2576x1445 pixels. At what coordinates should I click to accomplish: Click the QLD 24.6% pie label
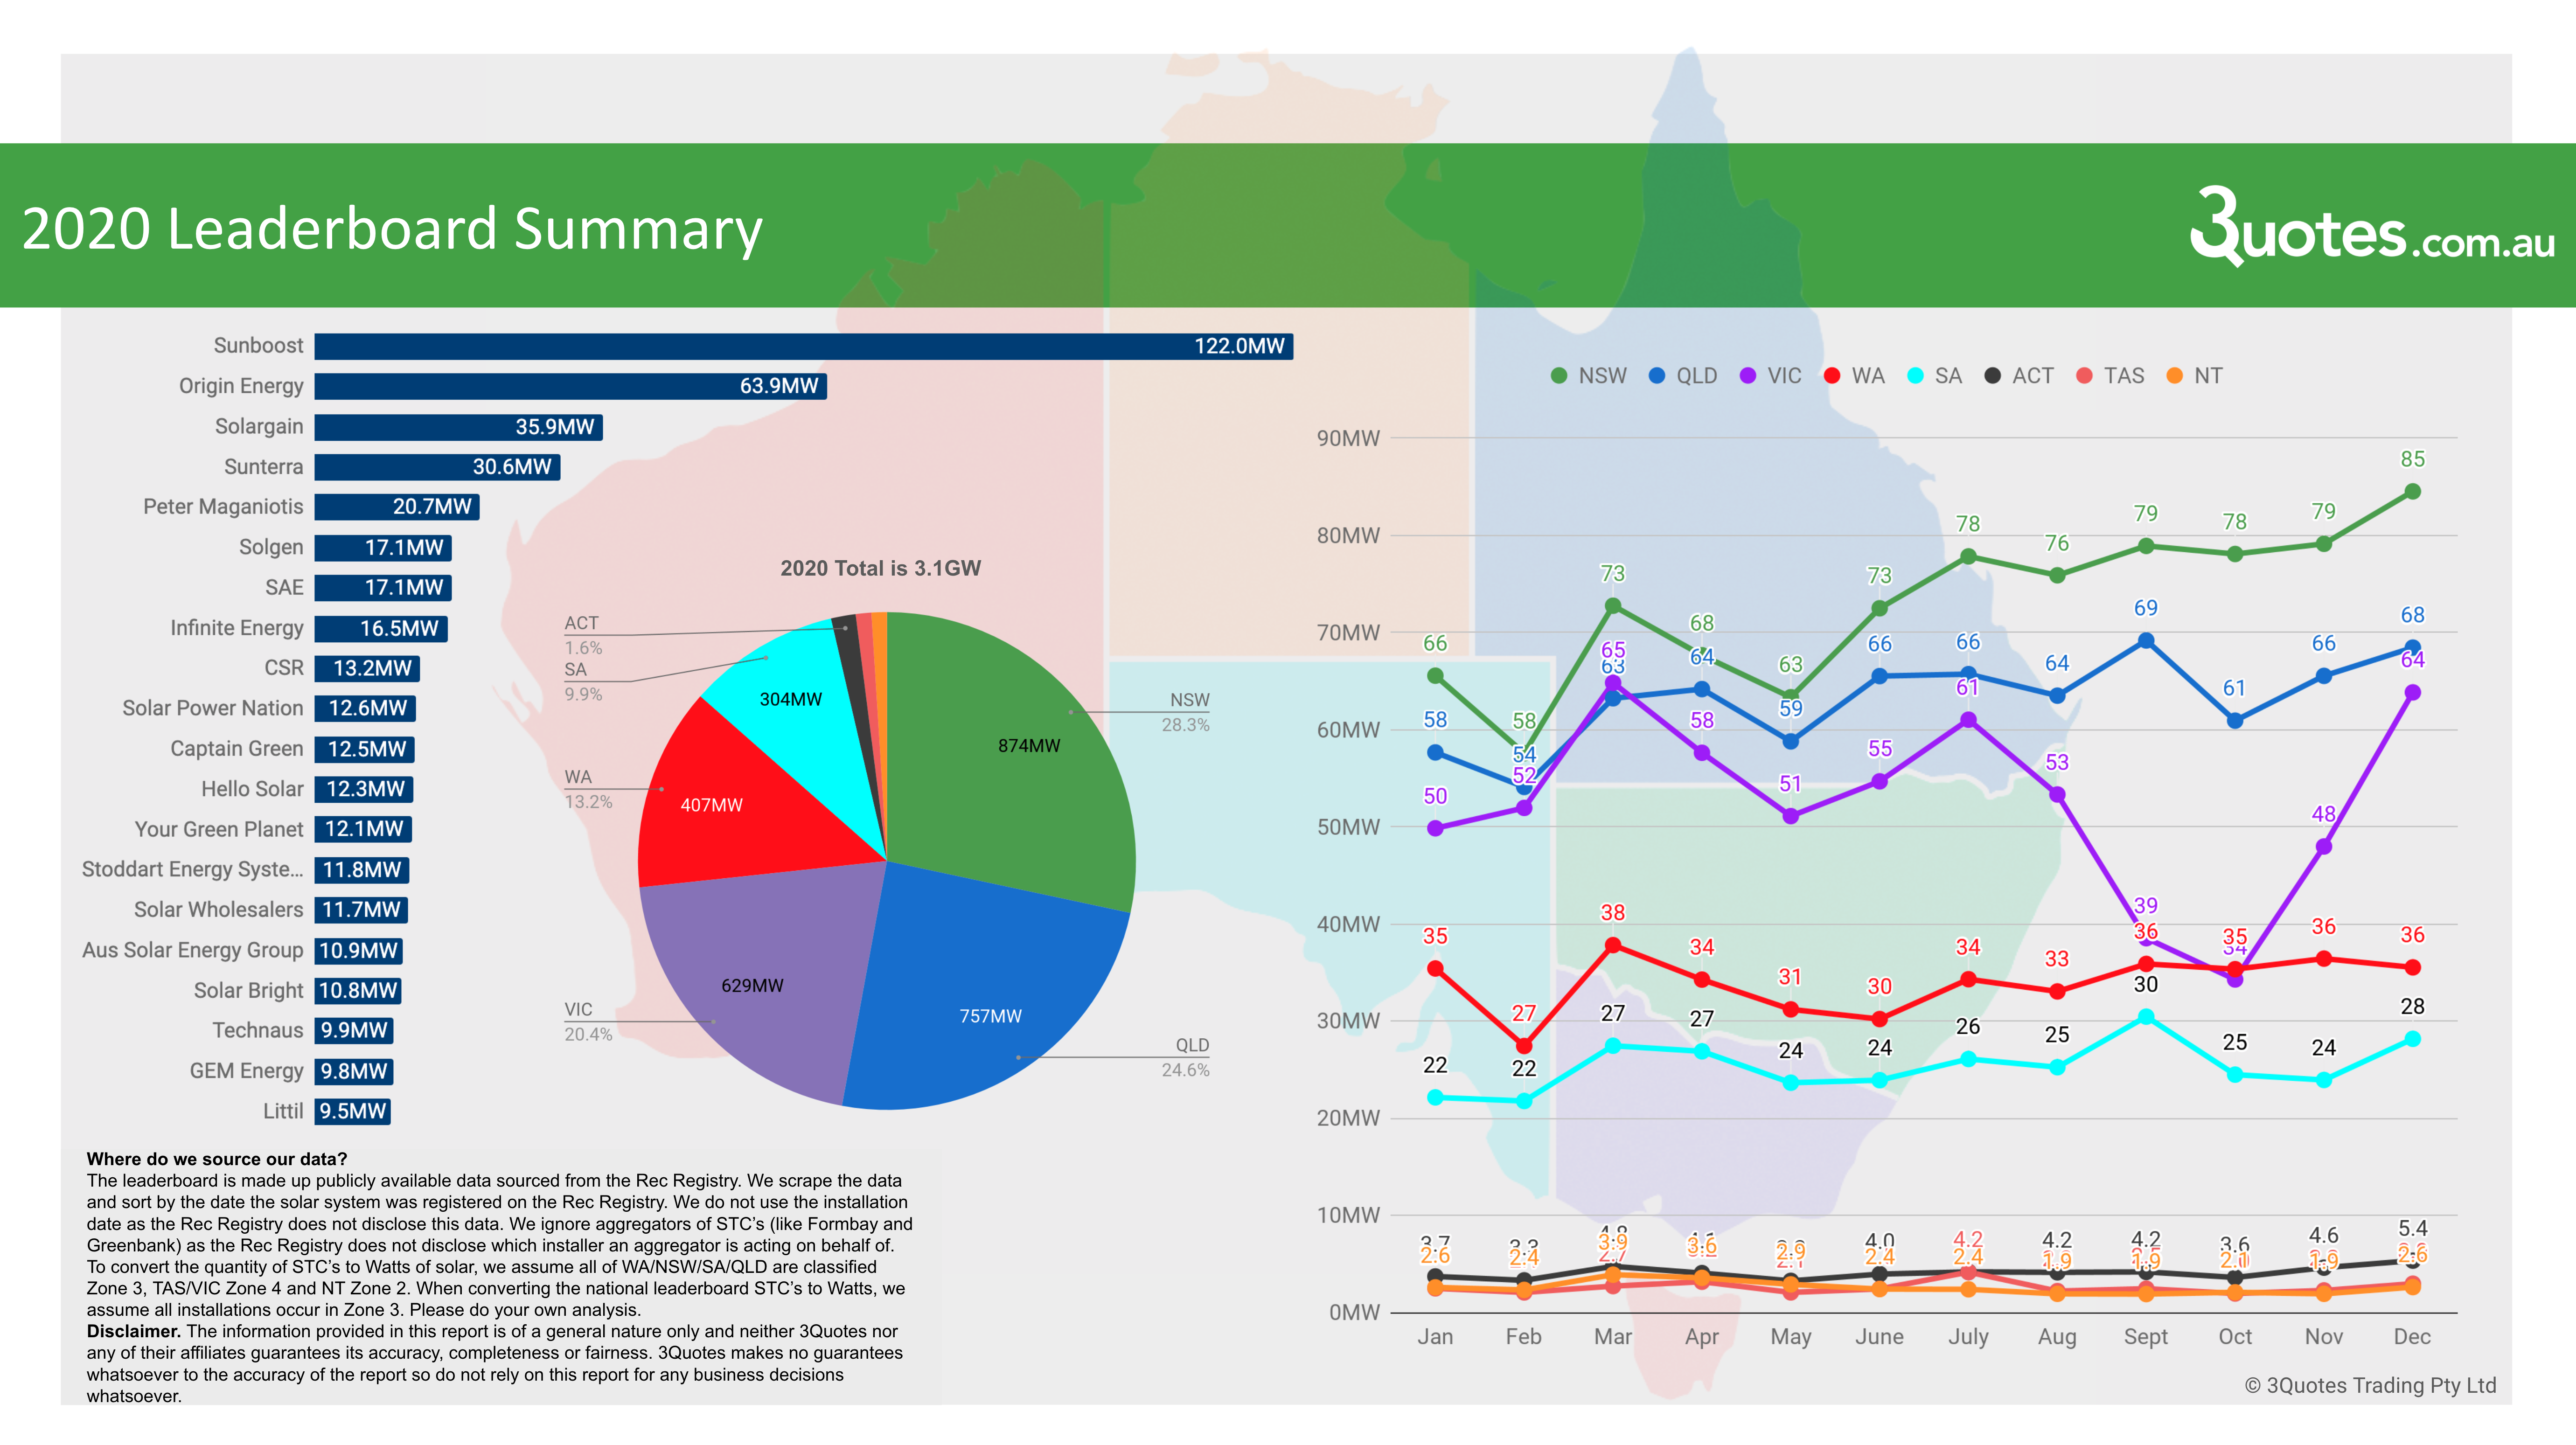click(x=1186, y=1057)
